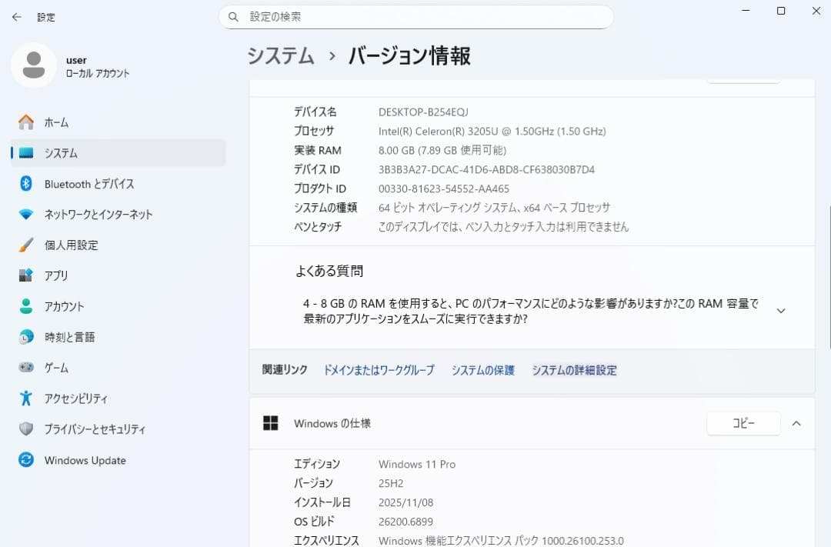This screenshot has height=547, width=831.
Task: Open ホーム in the sidebar
Action: point(118,122)
